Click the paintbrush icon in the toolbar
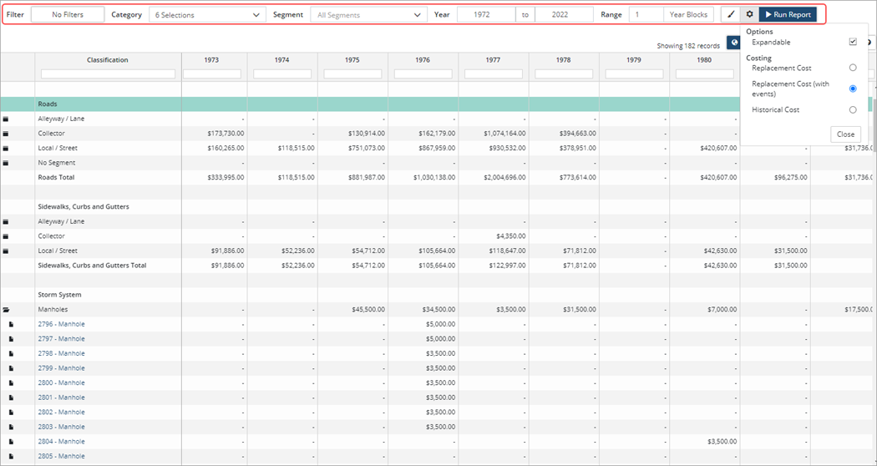Image resolution: width=877 pixels, height=466 pixels. (730, 15)
